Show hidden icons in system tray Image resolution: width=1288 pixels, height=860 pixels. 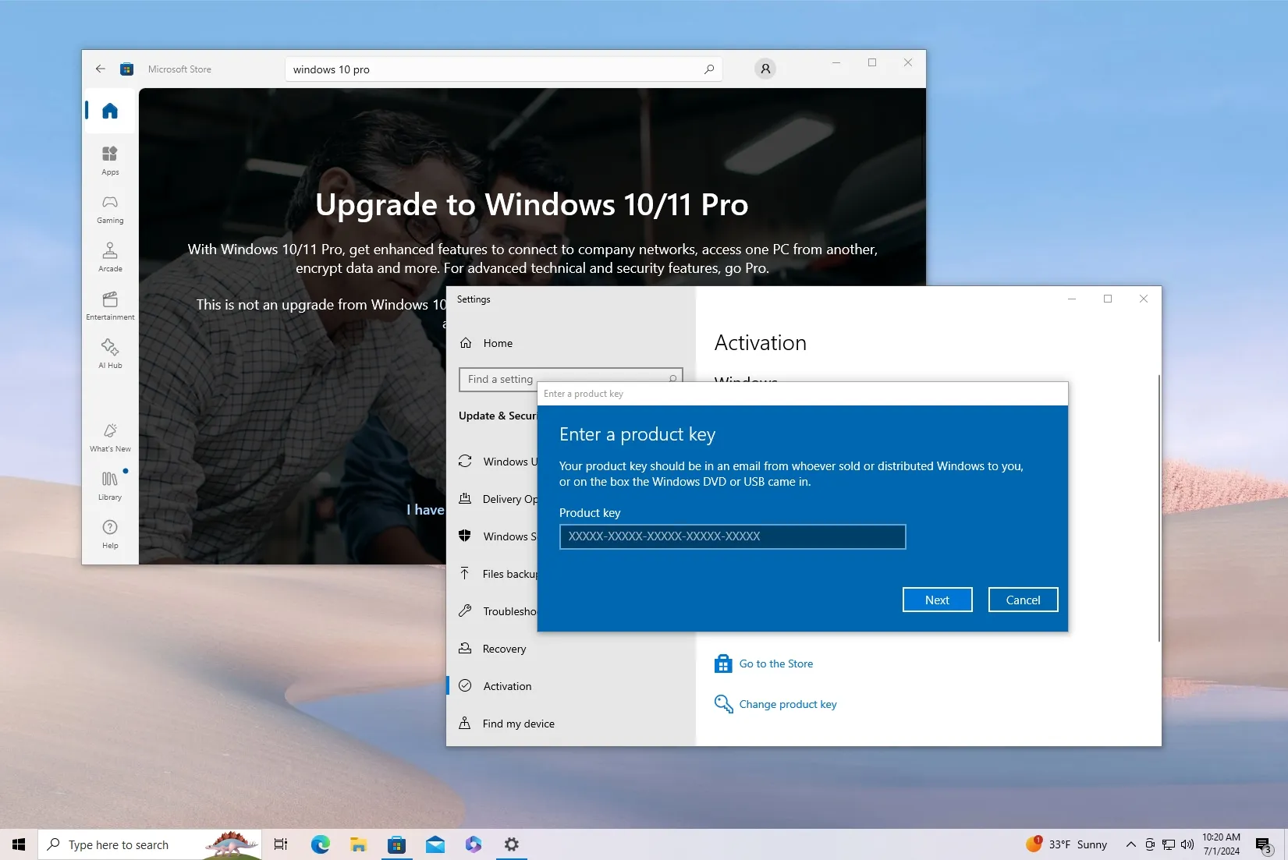(x=1130, y=844)
